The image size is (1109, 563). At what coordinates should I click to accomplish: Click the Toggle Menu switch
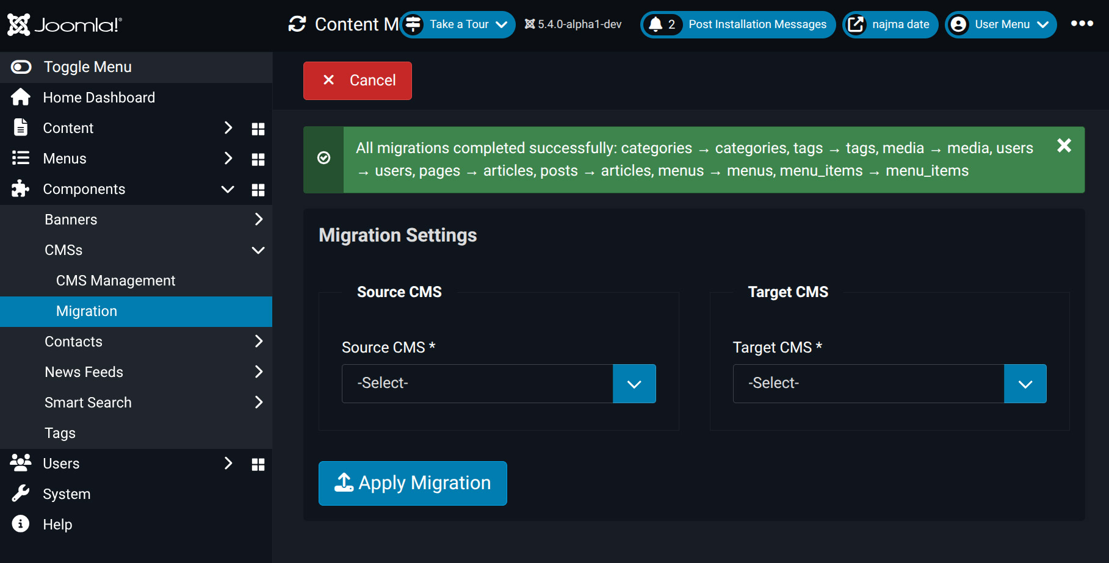click(x=21, y=67)
